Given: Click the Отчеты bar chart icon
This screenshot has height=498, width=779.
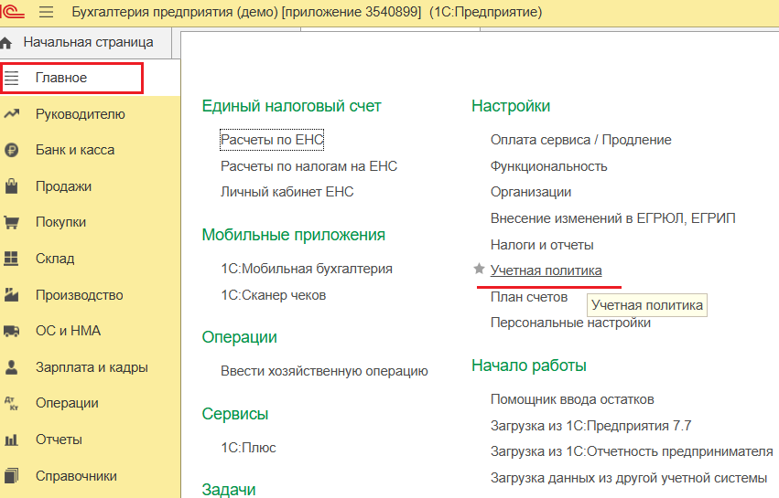Looking at the screenshot, I should tap(11, 440).
